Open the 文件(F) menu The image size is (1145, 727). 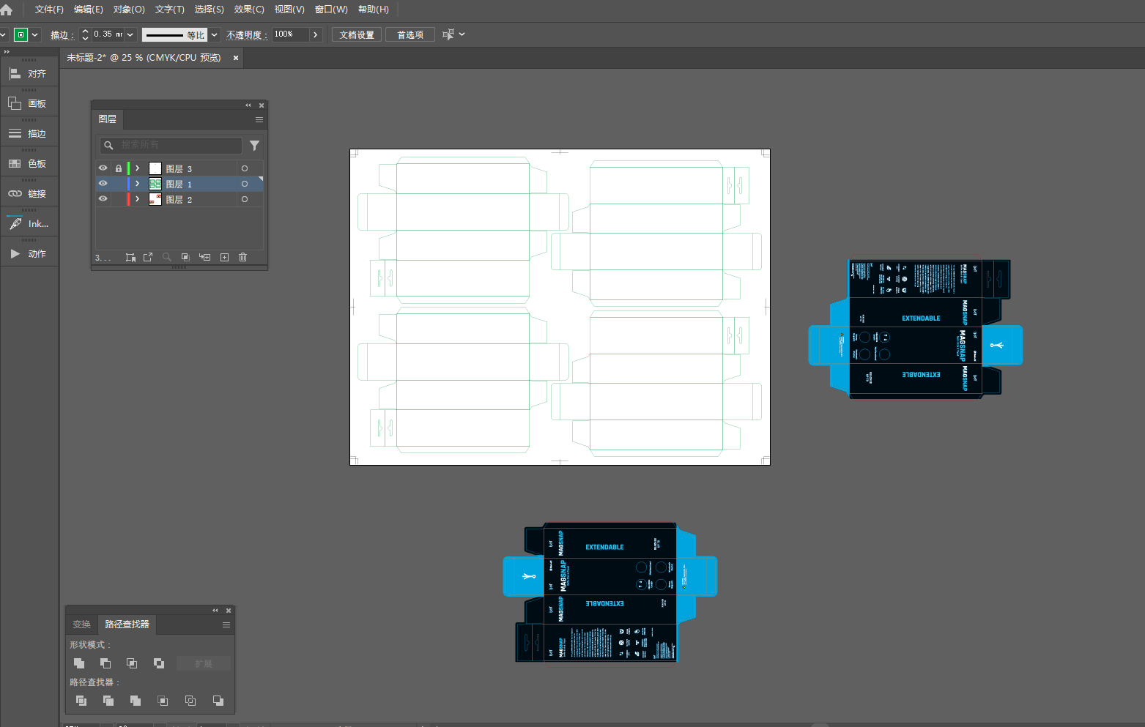click(49, 10)
